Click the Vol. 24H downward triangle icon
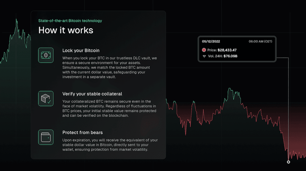Viewport: 306px width, 171px height. [x=204, y=56]
